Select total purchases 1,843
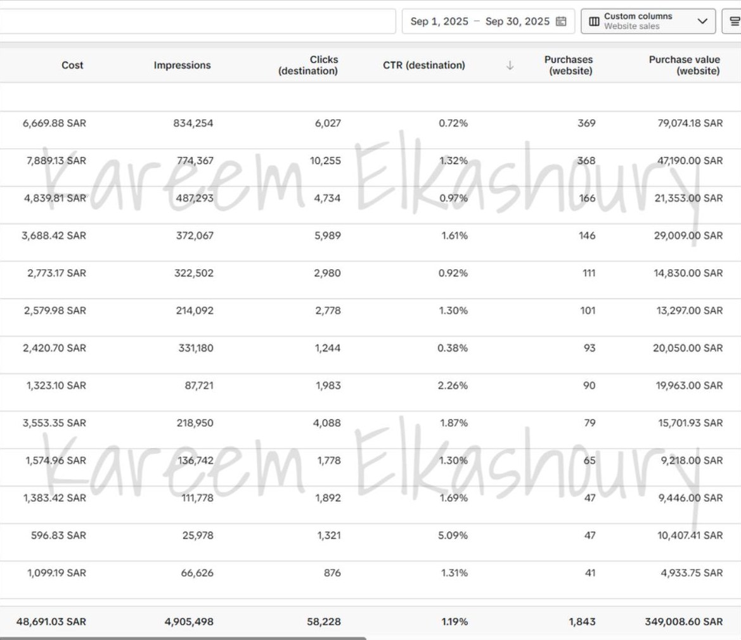 (x=582, y=622)
